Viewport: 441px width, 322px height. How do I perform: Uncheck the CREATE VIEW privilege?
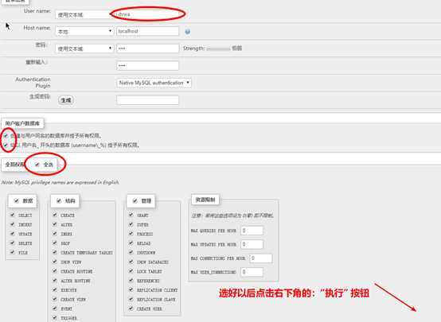[x=55, y=299]
